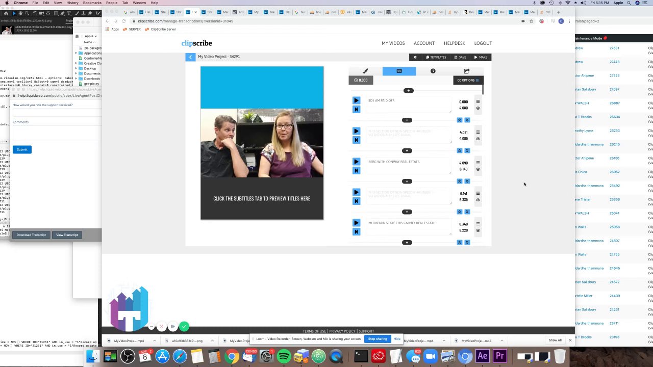Go back using blue arrow button
The image size is (653, 367).
pyautogui.click(x=190, y=57)
